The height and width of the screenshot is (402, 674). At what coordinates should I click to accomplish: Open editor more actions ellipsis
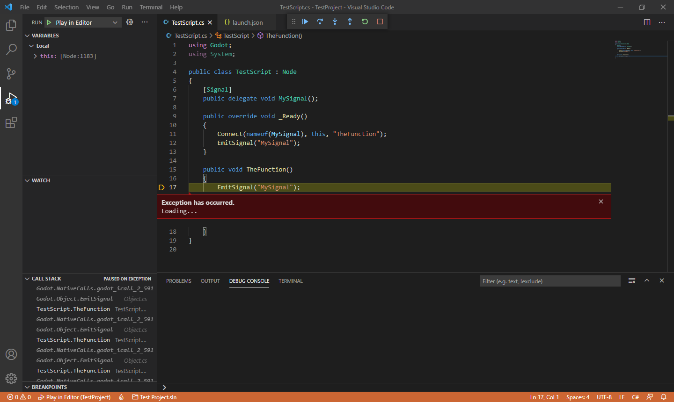coord(662,22)
